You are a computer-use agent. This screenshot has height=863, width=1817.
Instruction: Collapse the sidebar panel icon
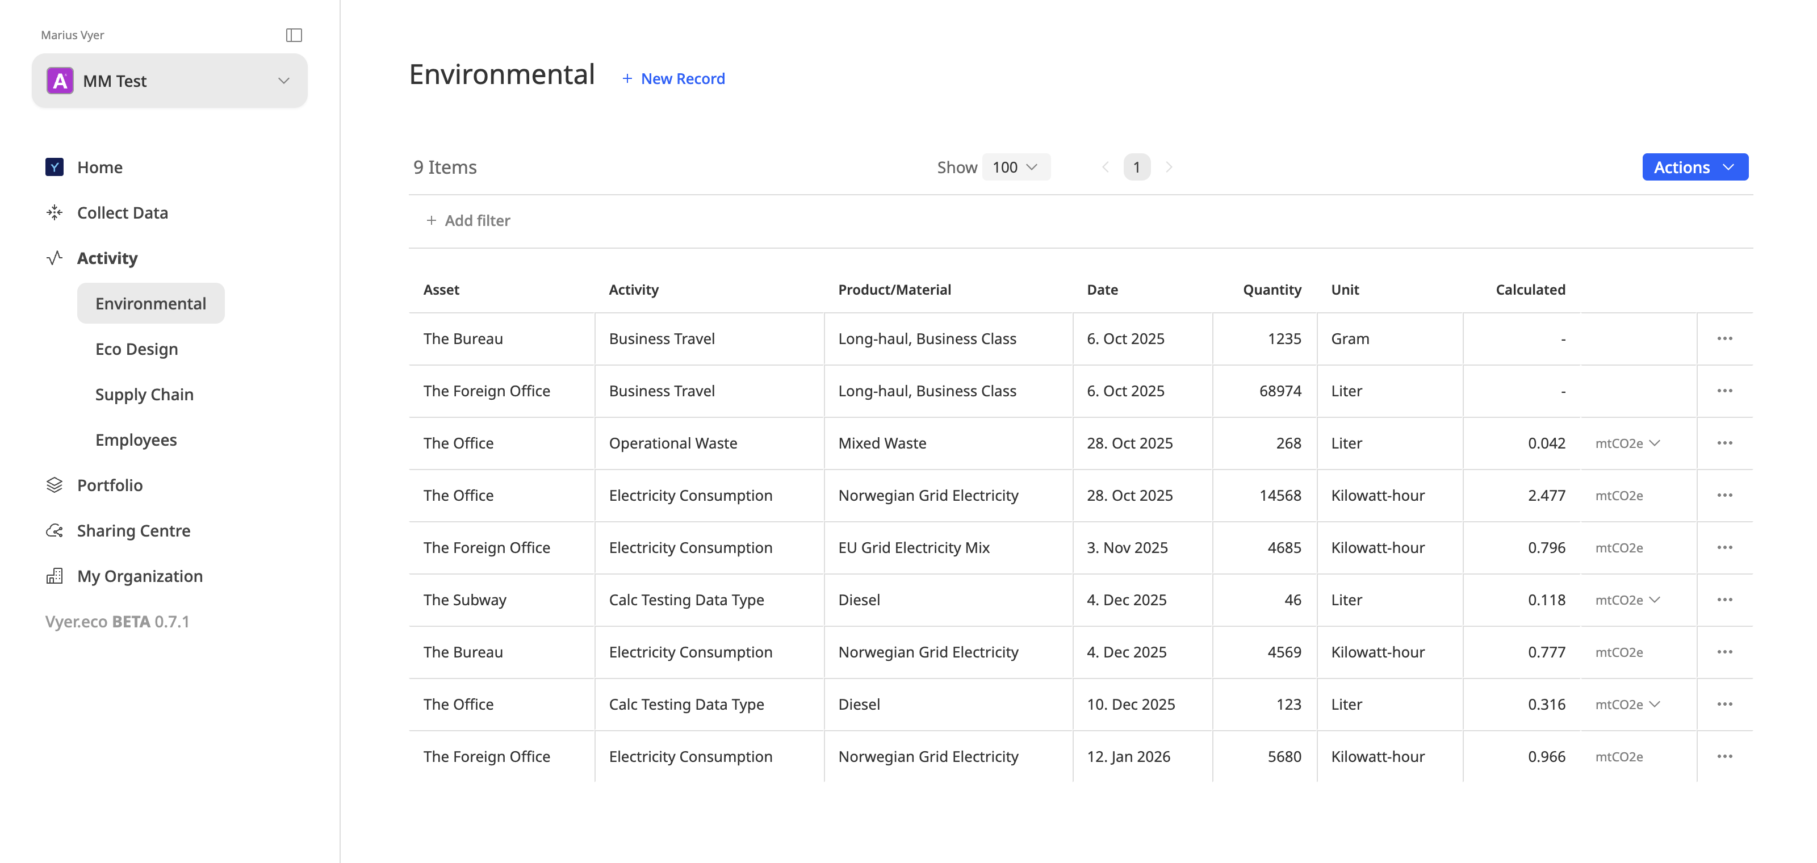(294, 35)
